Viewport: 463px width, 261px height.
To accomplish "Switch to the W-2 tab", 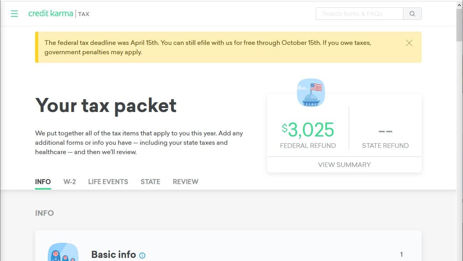I will pyautogui.click(x=69, y=182).
